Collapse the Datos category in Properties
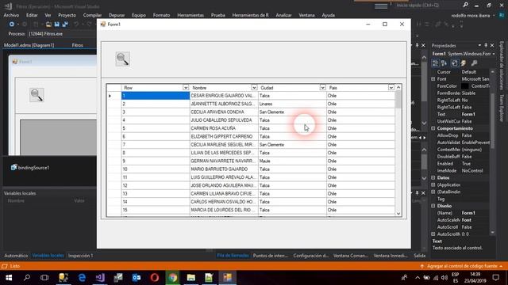This screenshot has width=508, height=285. [x=433, y=177]
